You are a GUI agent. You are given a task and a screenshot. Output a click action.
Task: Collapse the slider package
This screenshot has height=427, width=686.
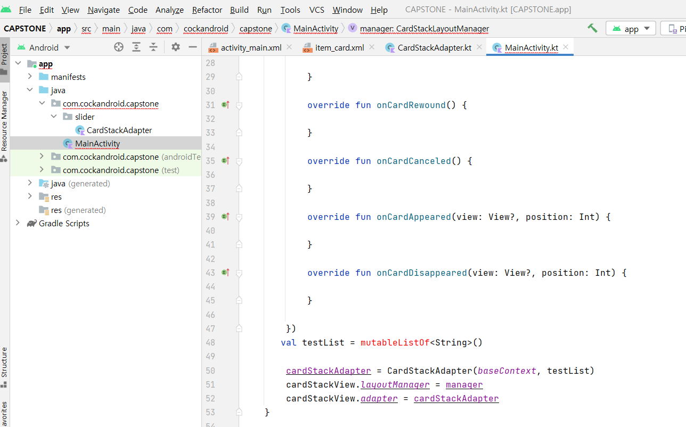tap(54, 117)
